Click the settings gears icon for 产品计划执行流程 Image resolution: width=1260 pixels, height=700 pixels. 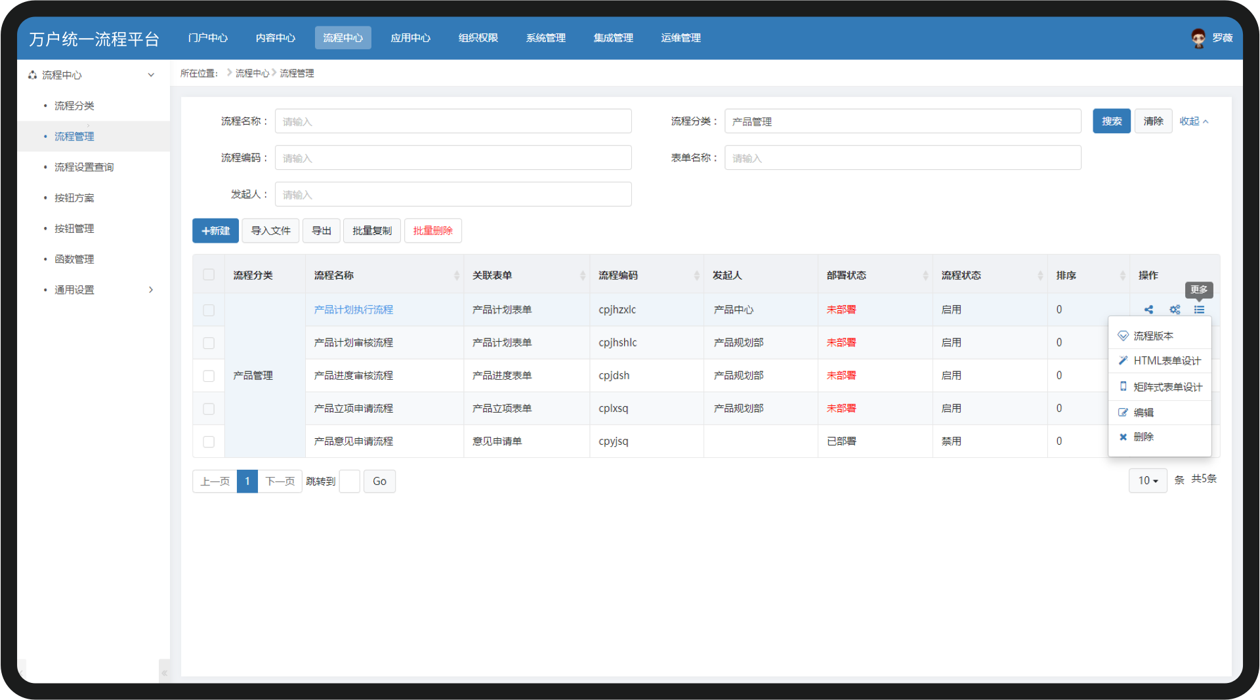click(x=1175, y=310)
